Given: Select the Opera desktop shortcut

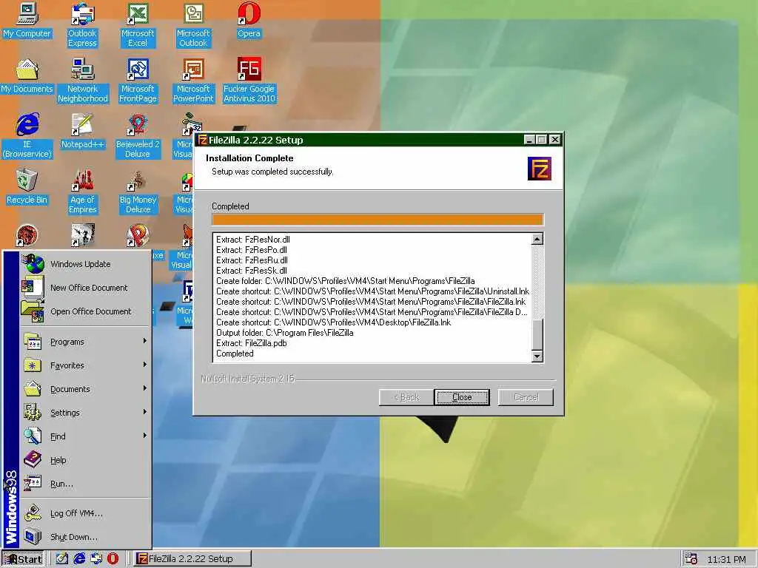Looking at the screenshot, I should click(249, 20).
